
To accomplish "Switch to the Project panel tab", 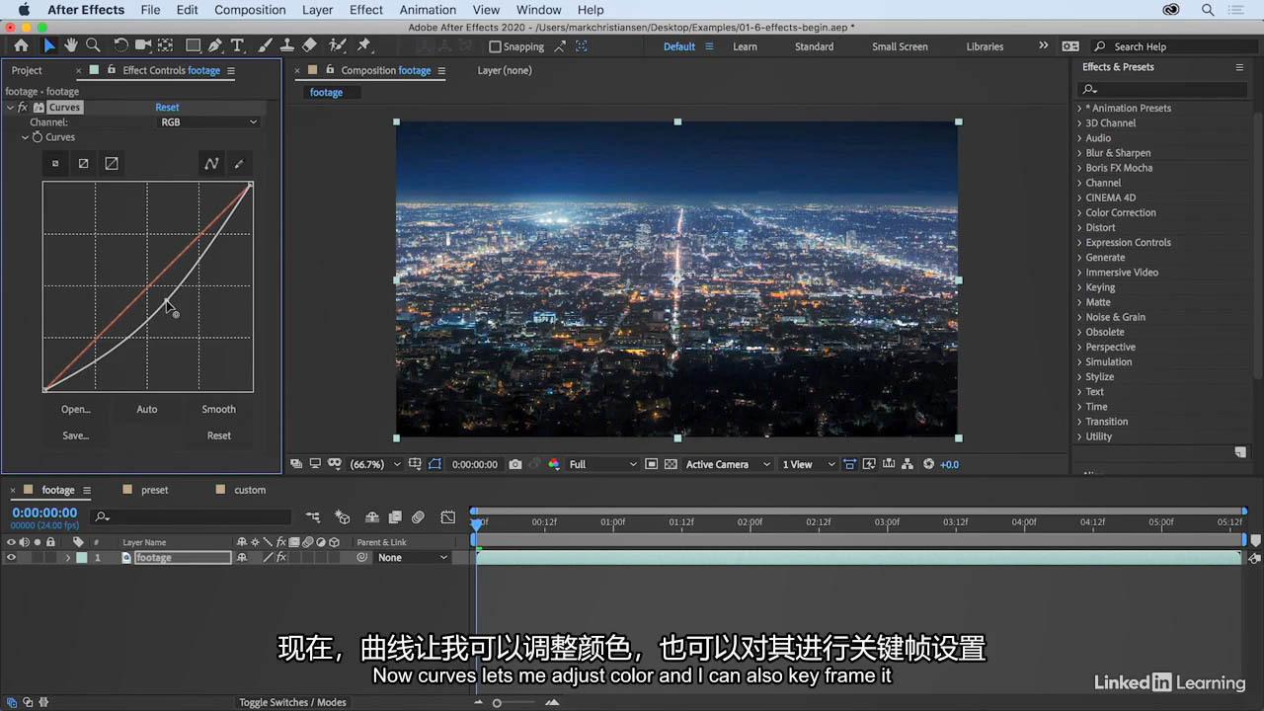I will (27, 70).
